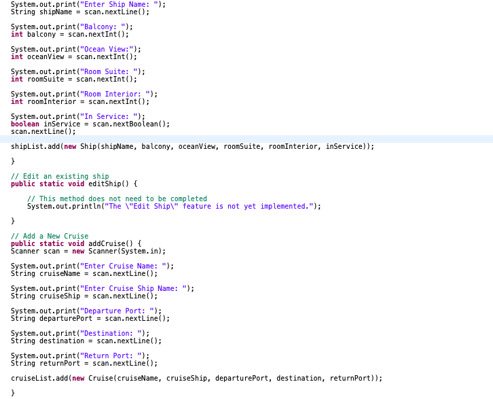Click 'String destination = scan.nextLine();' line
The width and height of the screenshot is (493, 399).
[x=86, y=341]
